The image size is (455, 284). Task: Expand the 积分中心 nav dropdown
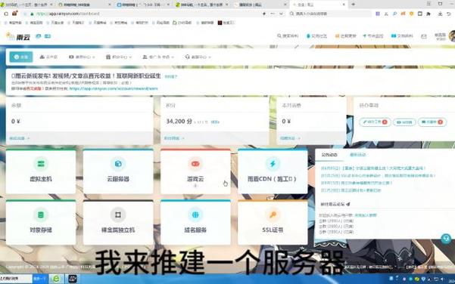(119, 57)
